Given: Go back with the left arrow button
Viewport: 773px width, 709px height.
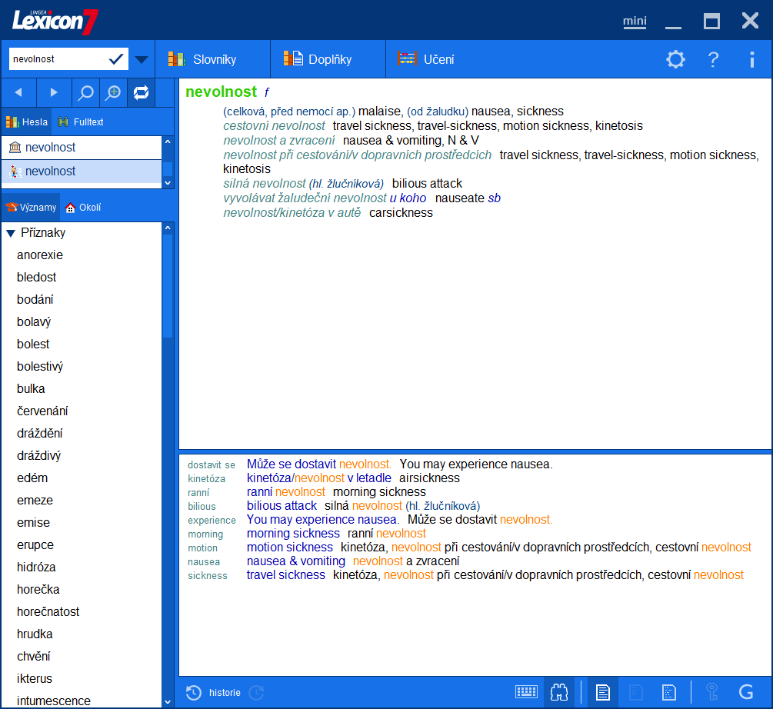Looking at the screenshot, I should pos(18,92).
